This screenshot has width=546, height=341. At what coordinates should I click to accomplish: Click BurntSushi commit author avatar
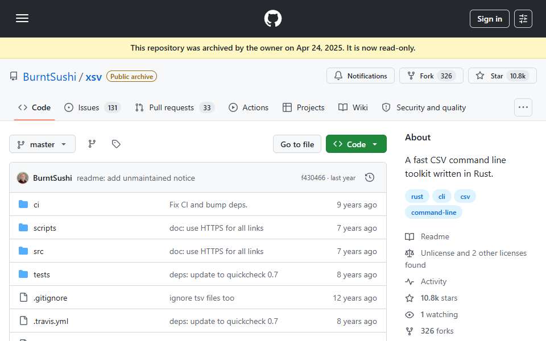click(23, 178)
